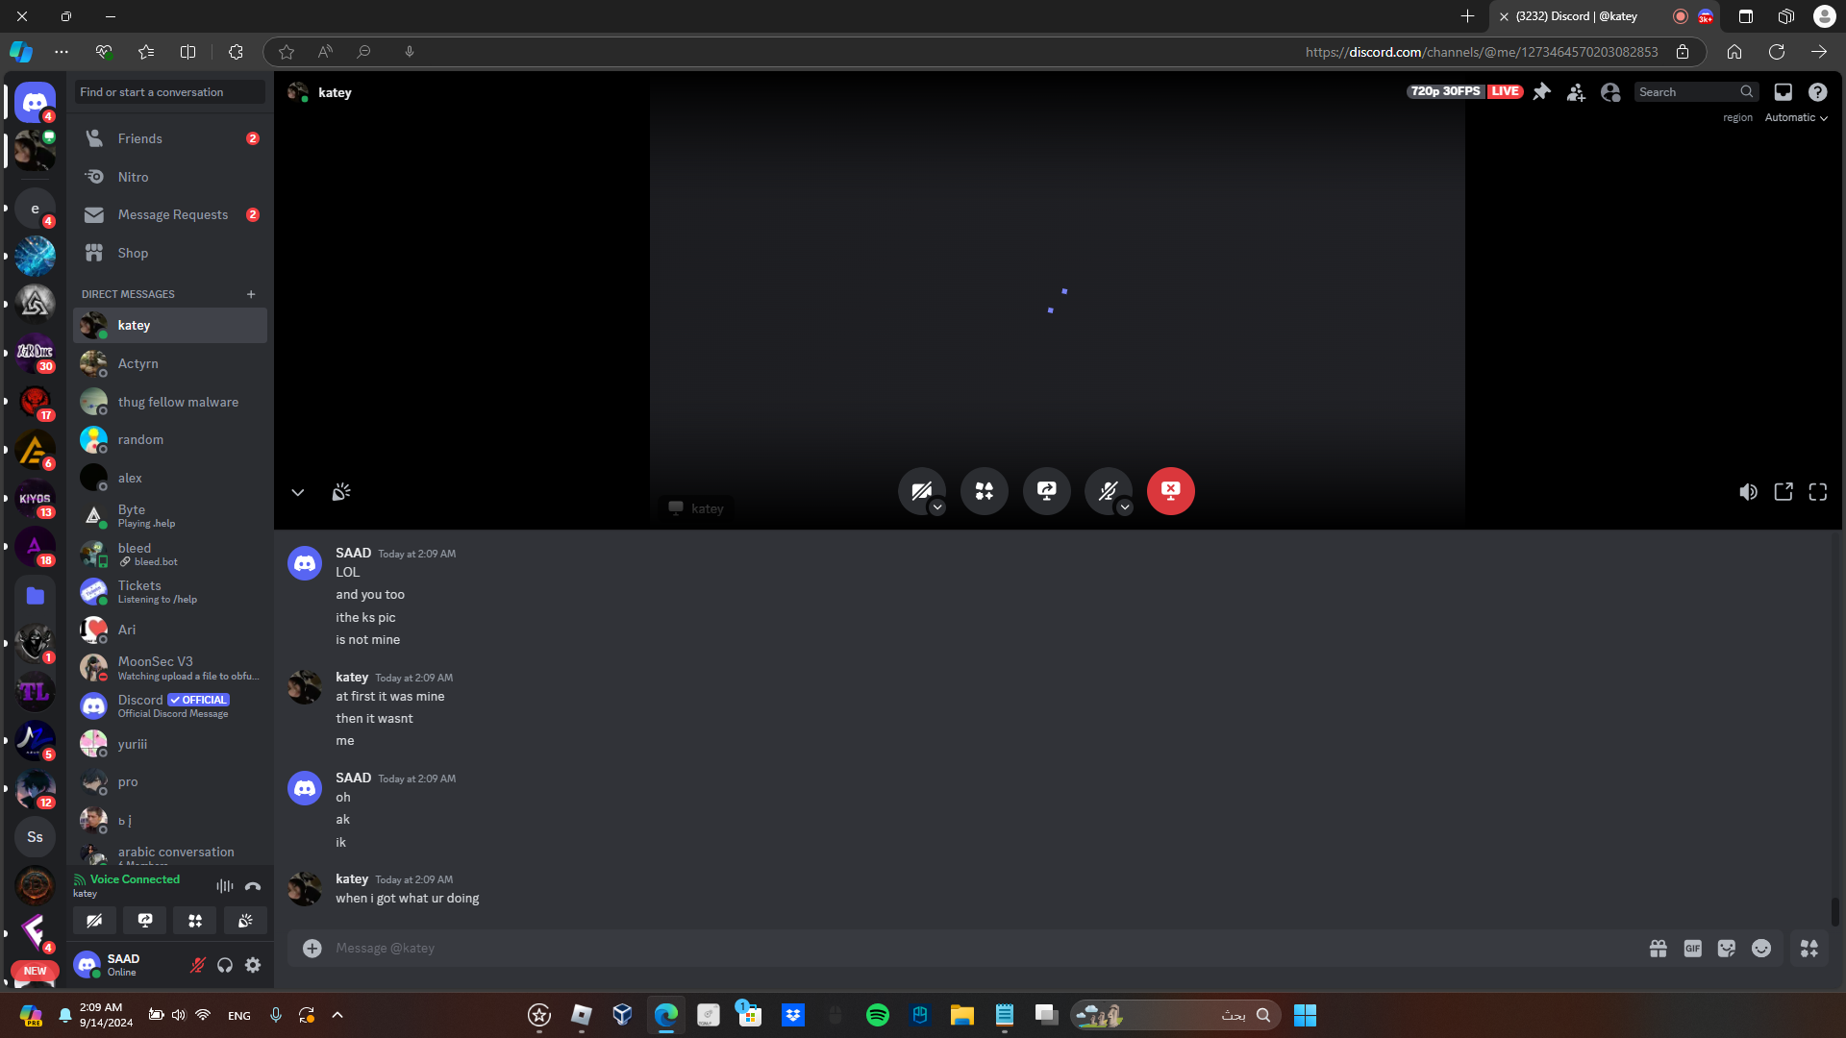Open the sticker picker
1846x1038 pixels.
[1727, 949]
